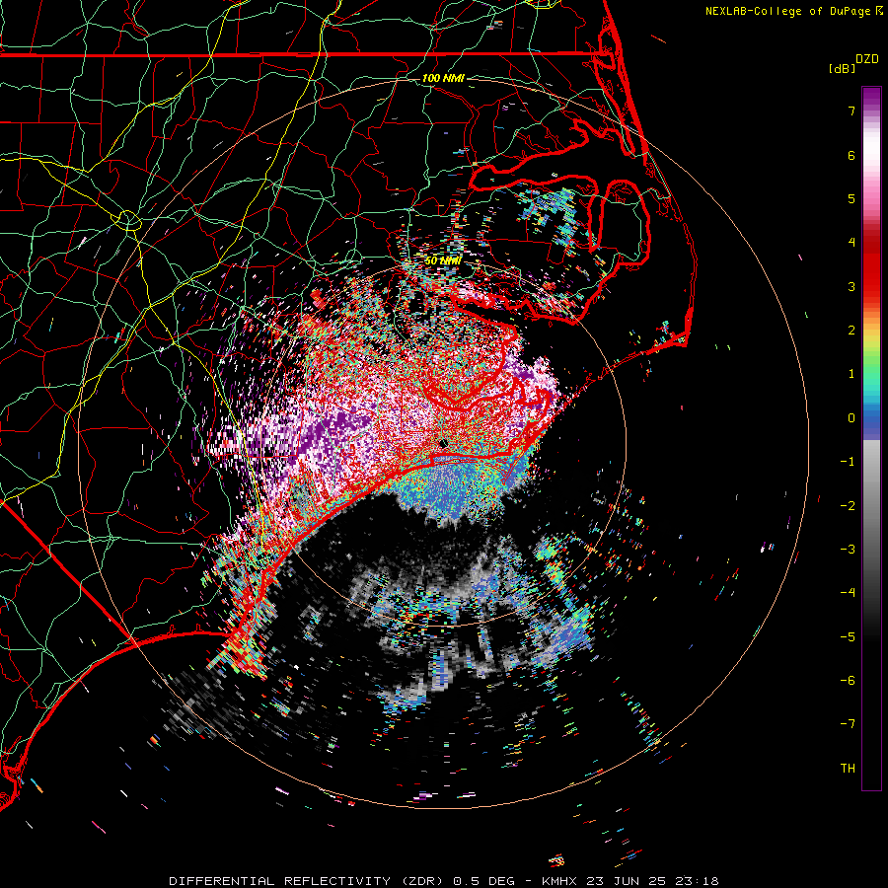The height and width of the screenshot is (888, 888).
Task: Click the 50 NMI range ring label
Action: [x=443, y=260]
